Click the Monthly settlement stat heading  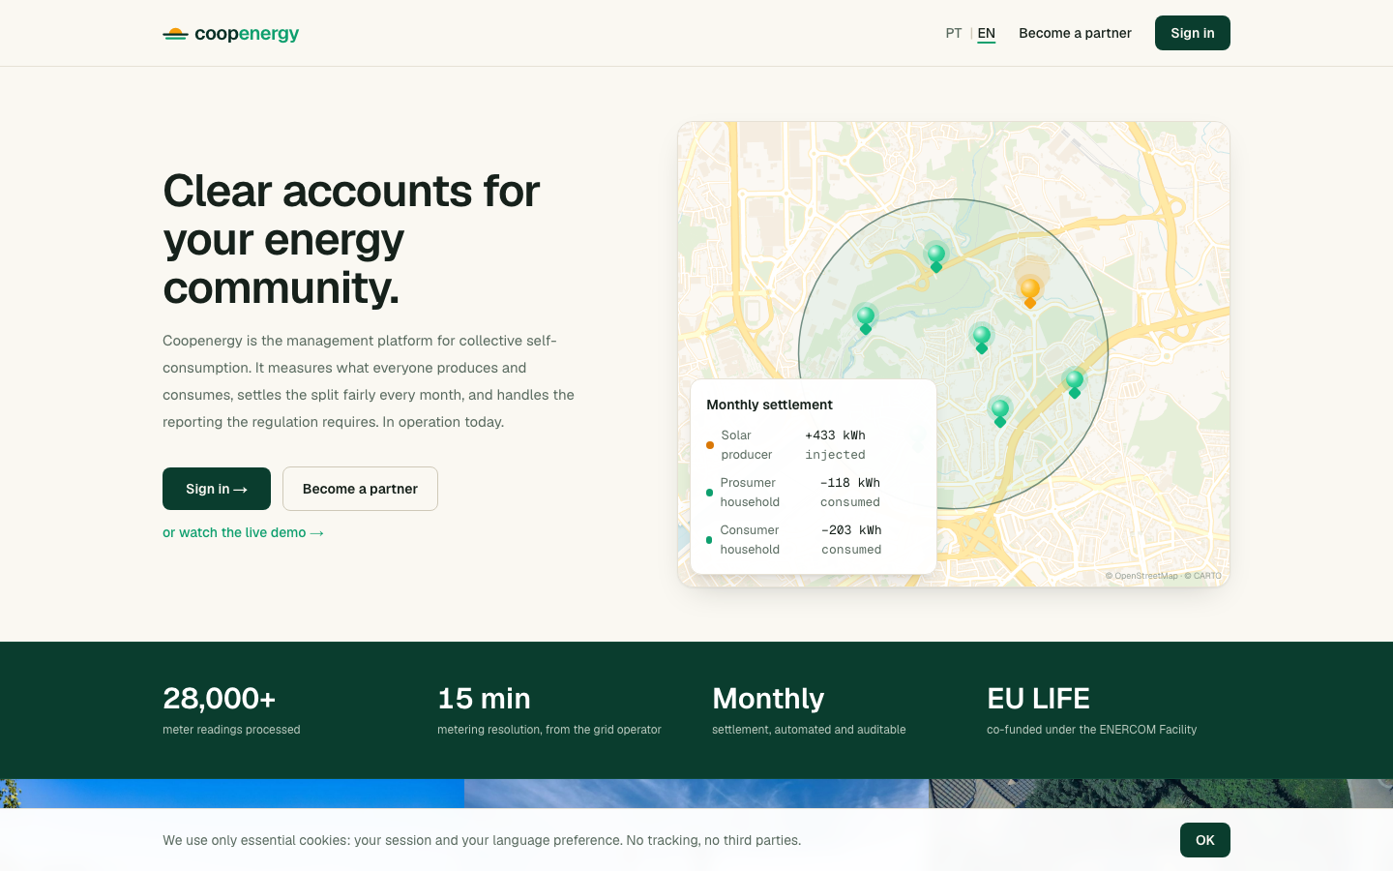(768, 699)
